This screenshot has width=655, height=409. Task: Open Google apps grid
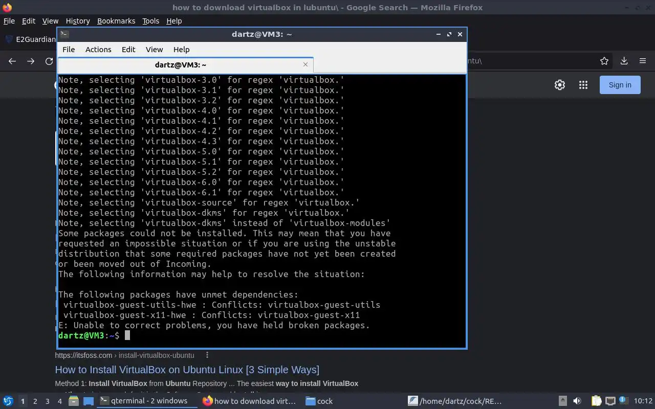[x=583, y=85]
